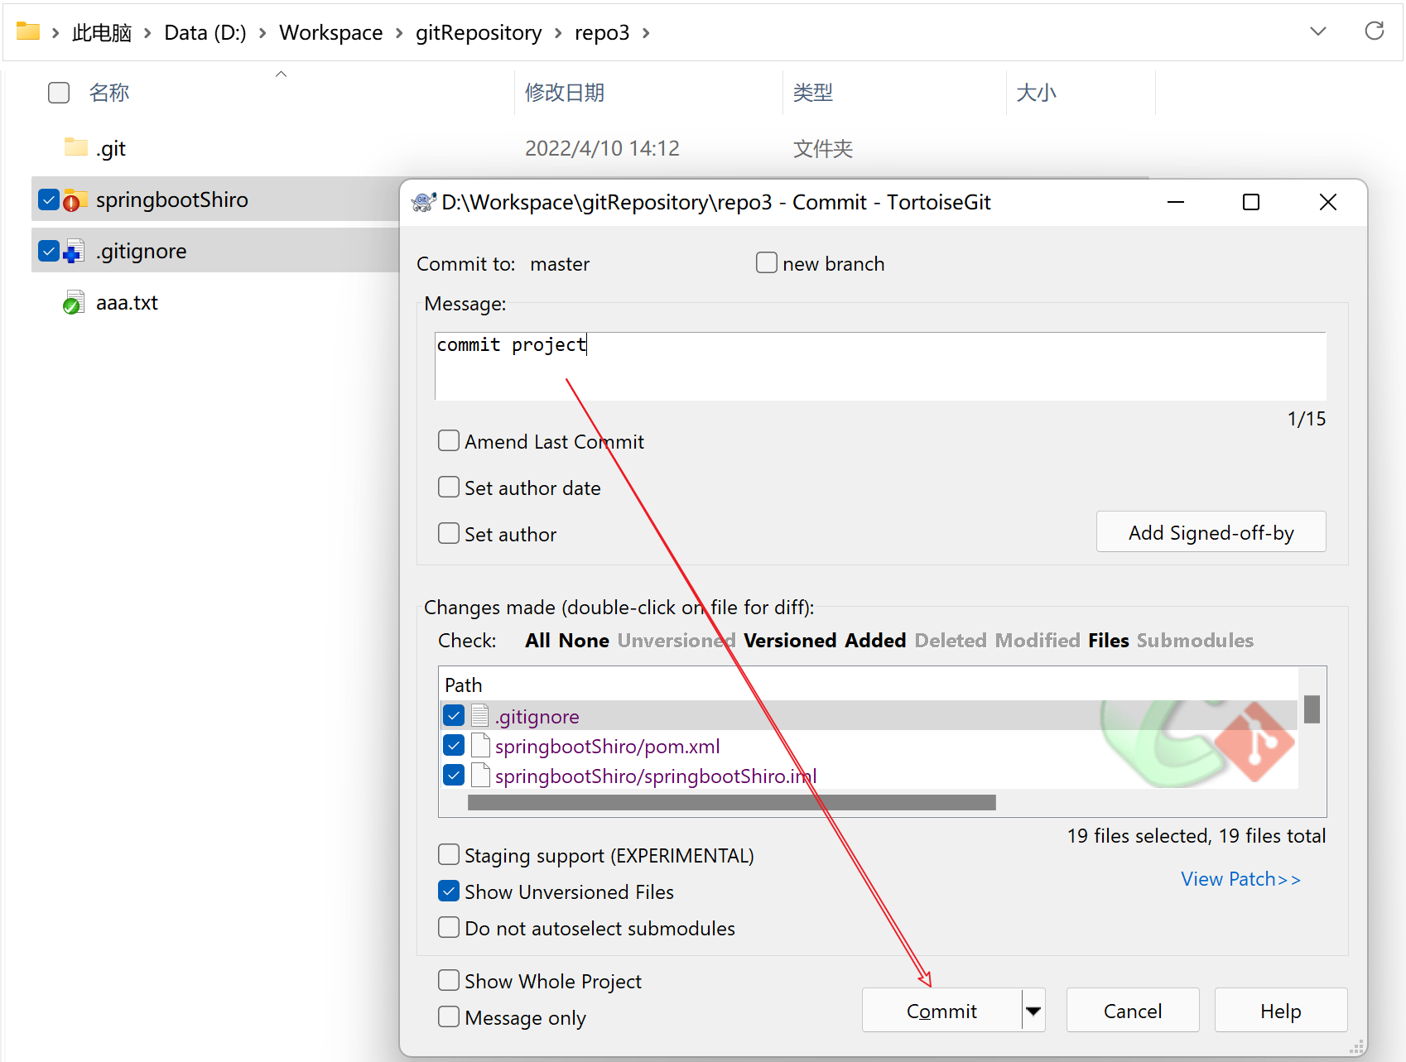The image size is (1406, 1062).
Task: Click the springbootShiro folder icon with red overlay
Action: 75,200
